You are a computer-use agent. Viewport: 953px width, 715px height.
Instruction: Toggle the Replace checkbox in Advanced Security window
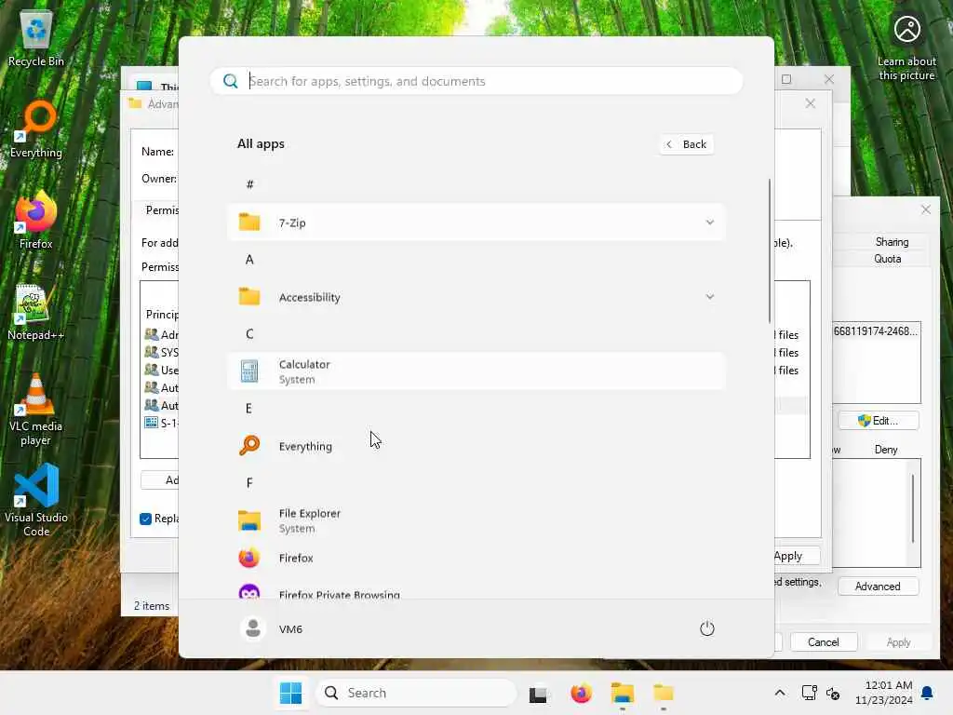145,519
